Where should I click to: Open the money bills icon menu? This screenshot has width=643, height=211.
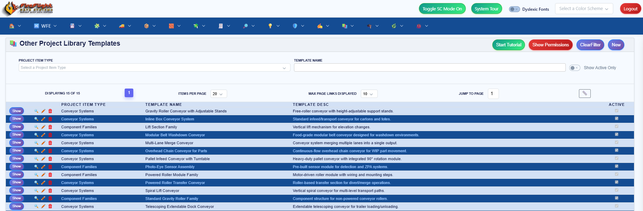(199, 26)
